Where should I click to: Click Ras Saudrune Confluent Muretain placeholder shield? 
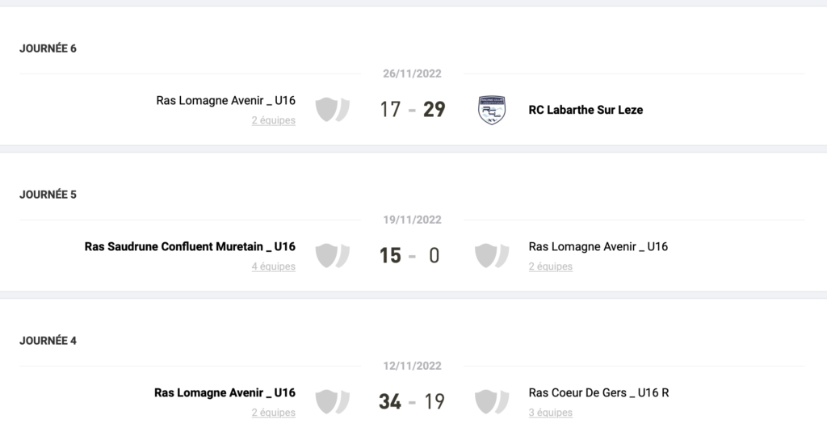[x=331, y=255]
